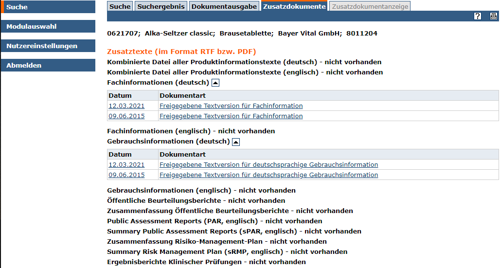Open 12.03.2021 deutschsprachige Gebrauchsinformation document

(269, 164)
